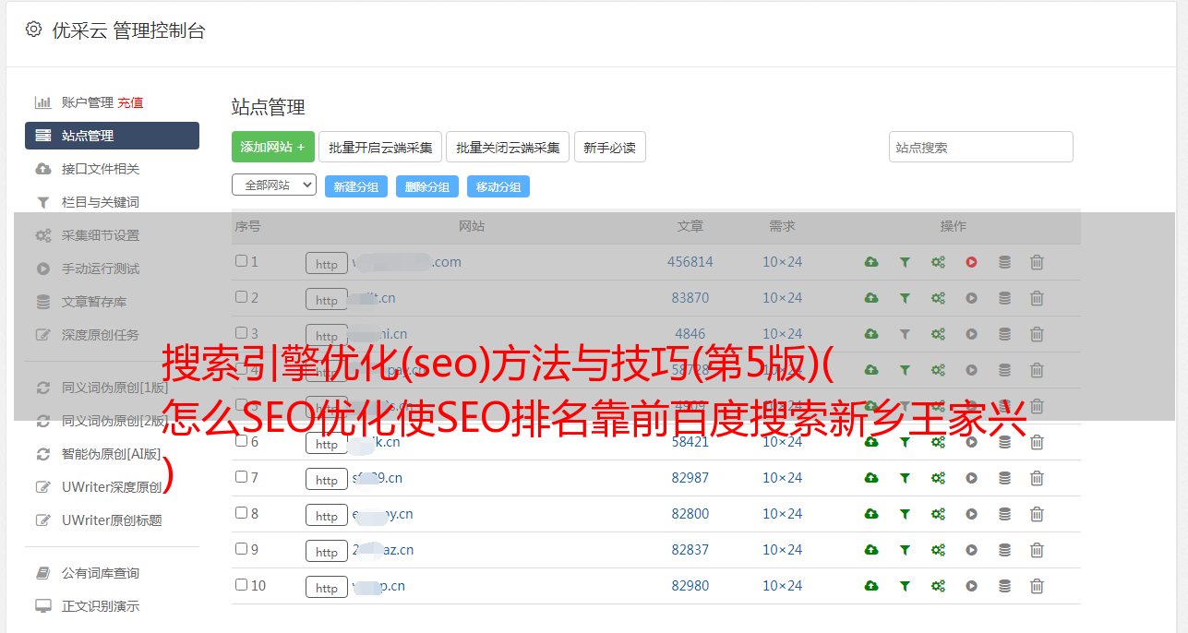Click the 10×24 demand link in row 8

(x=783, y=514)
